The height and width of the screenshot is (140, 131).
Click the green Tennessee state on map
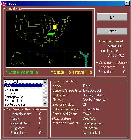pos(51,34)
